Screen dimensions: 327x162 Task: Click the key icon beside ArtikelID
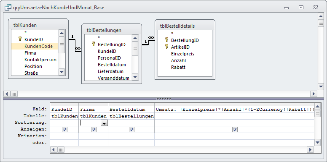(166, 46)
